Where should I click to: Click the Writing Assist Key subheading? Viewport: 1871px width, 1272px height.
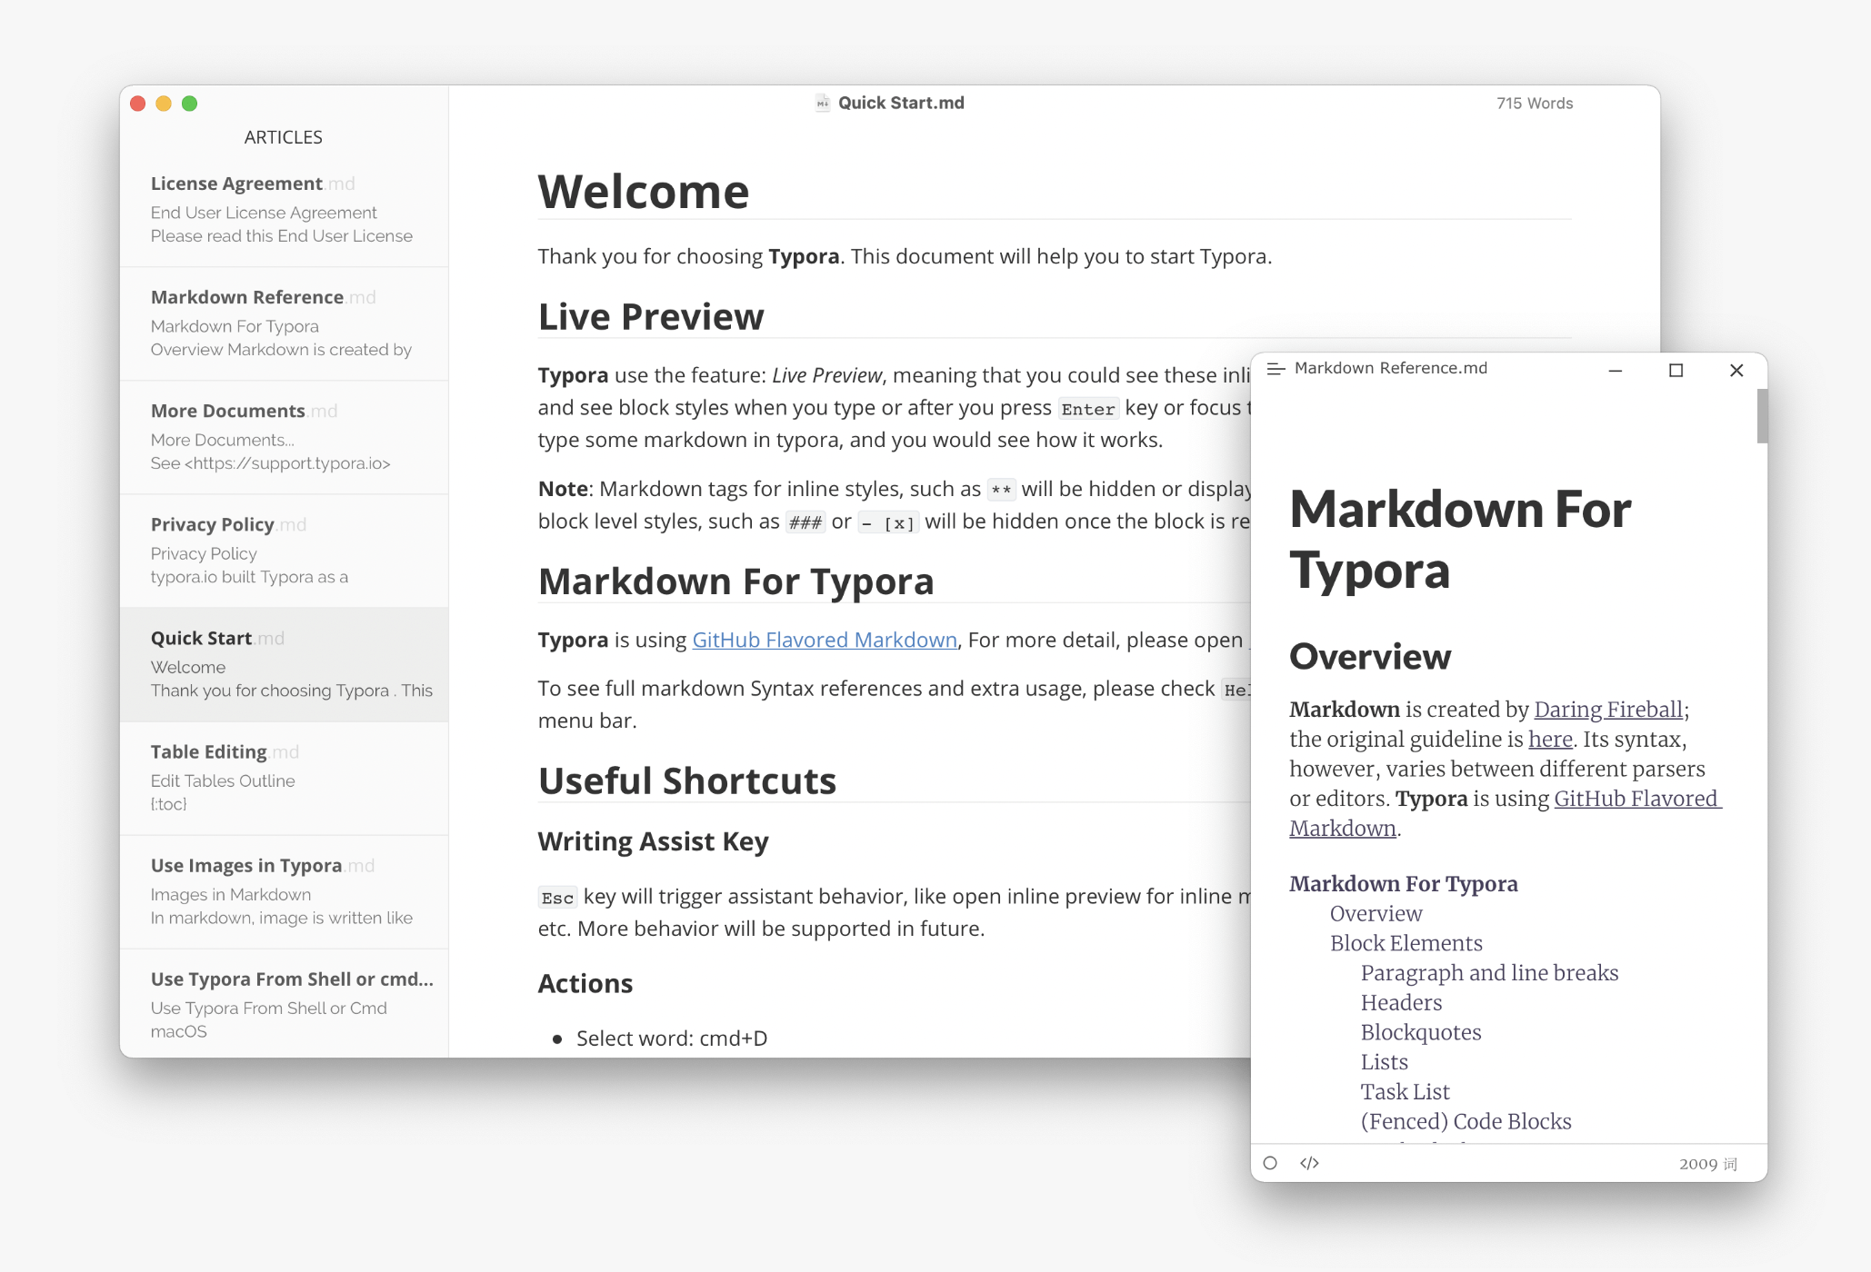pyautogui.click(x=653, y=842)
